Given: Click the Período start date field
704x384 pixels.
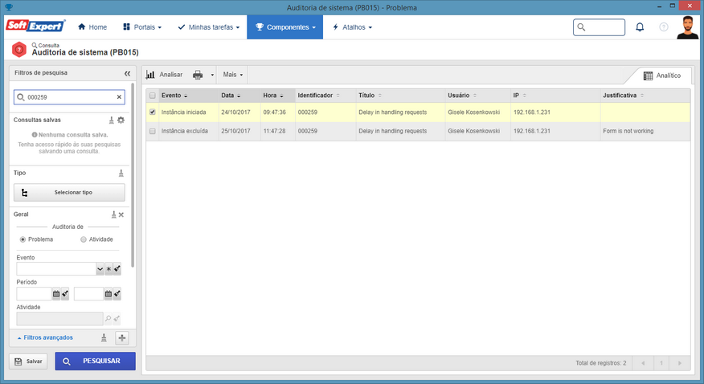Looking at the screenshot, I should (34, 294).
